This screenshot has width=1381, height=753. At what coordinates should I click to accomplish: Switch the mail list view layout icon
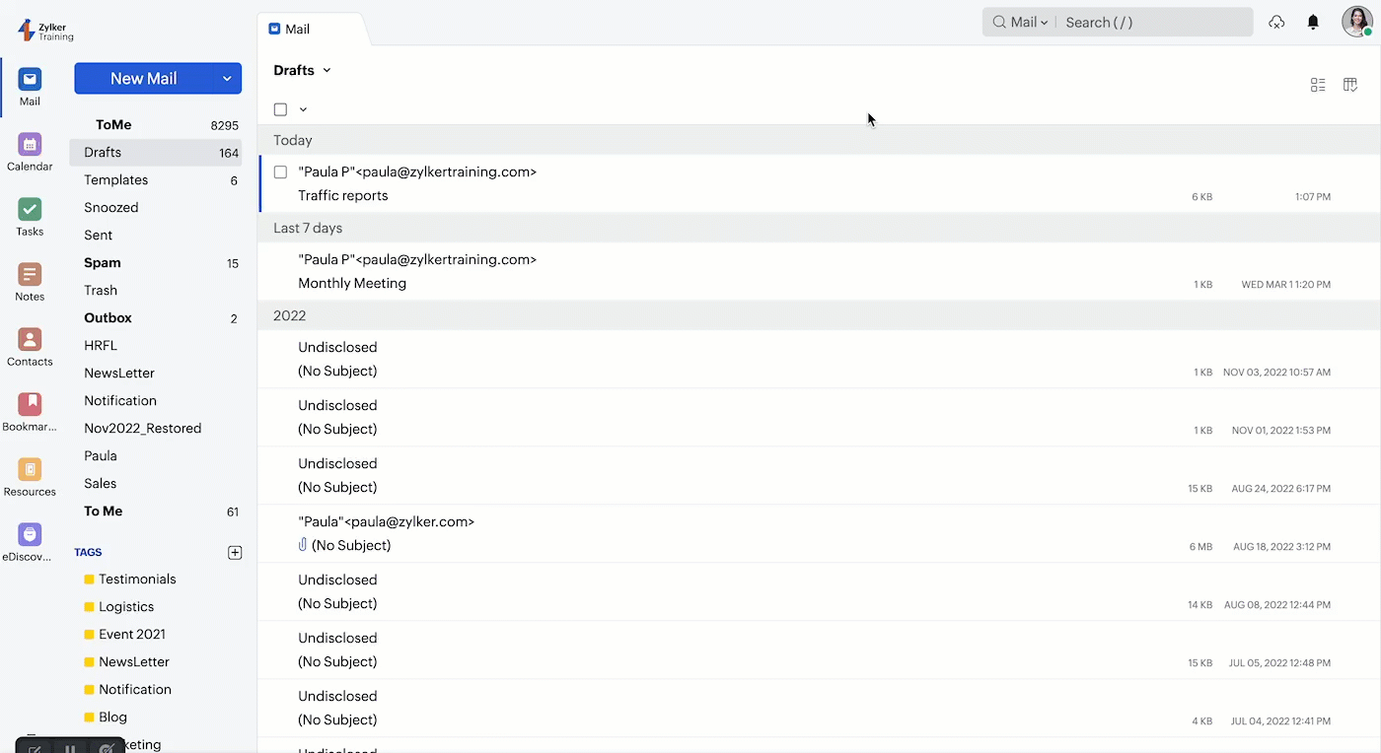[x=1318, y=86]
